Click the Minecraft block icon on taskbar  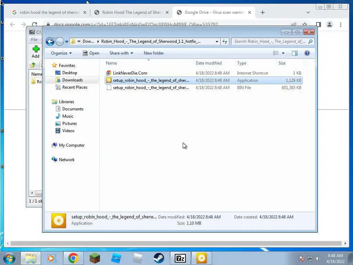95,258
